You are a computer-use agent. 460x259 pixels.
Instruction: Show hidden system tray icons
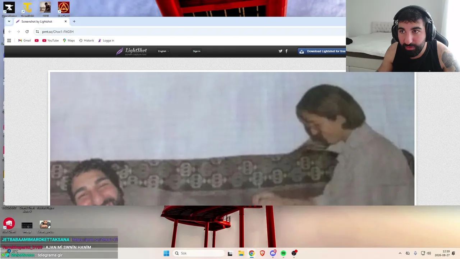(400, 253)
